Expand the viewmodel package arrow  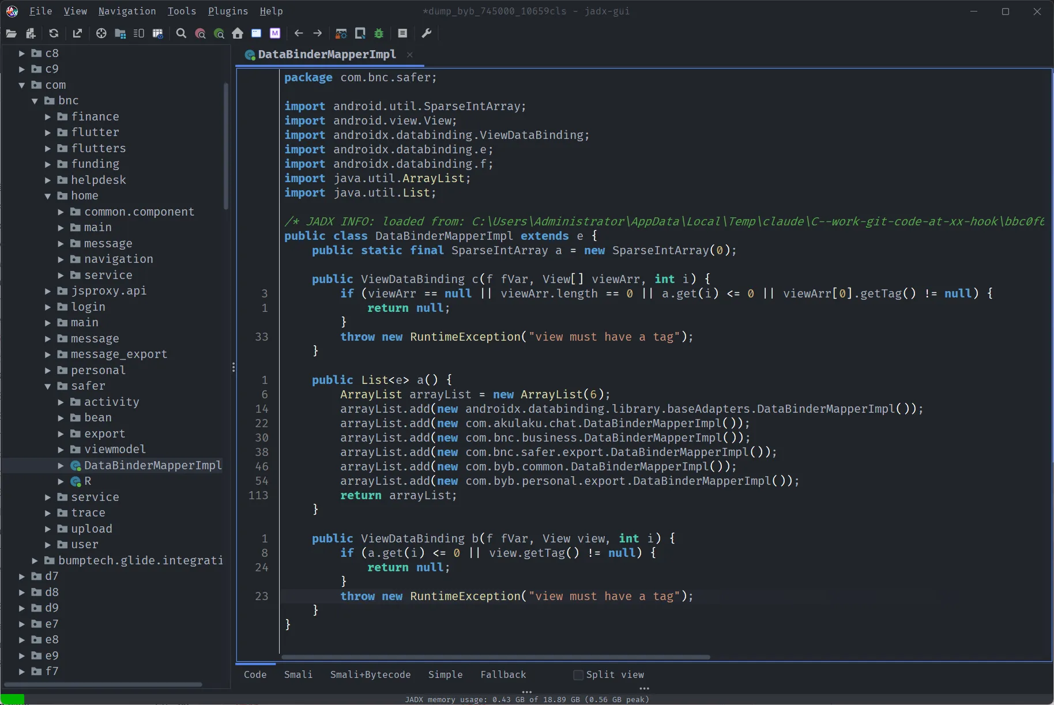pos(61,450)
